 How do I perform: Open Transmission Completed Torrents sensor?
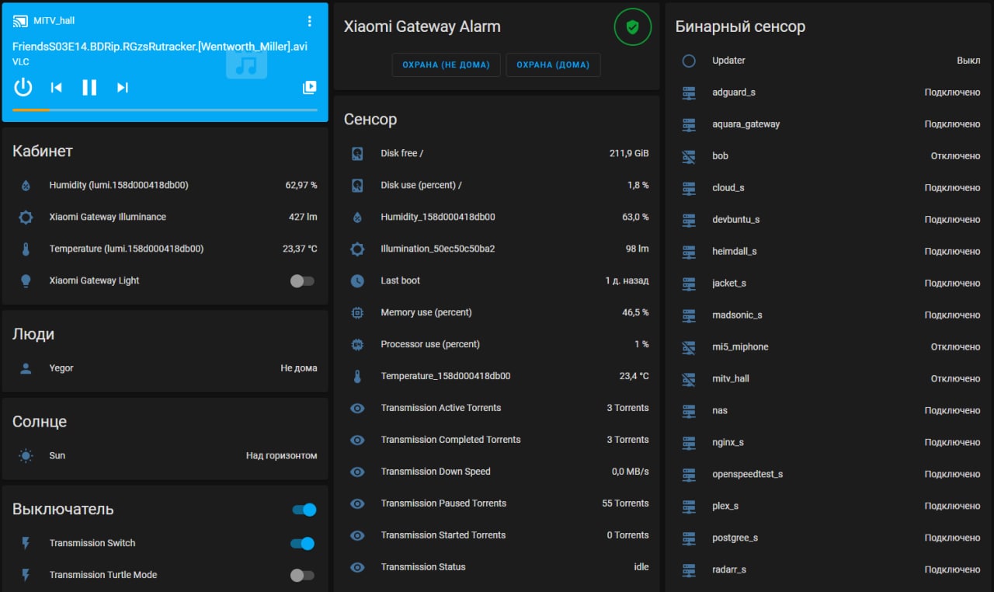click(x=496, y=440)
